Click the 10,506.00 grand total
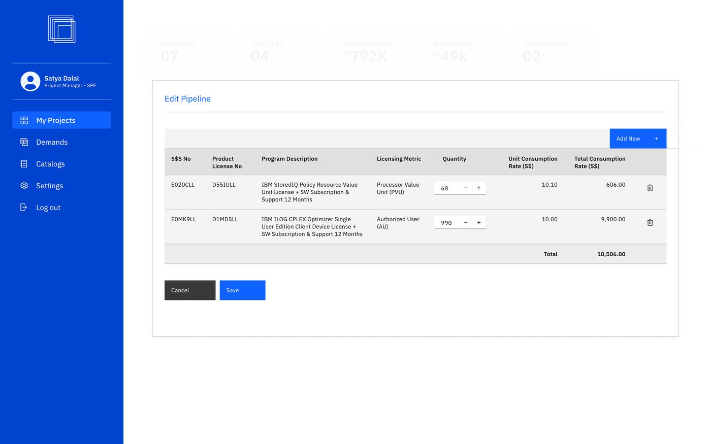Viewport: 711px width, 444px height. click(611, 254)
